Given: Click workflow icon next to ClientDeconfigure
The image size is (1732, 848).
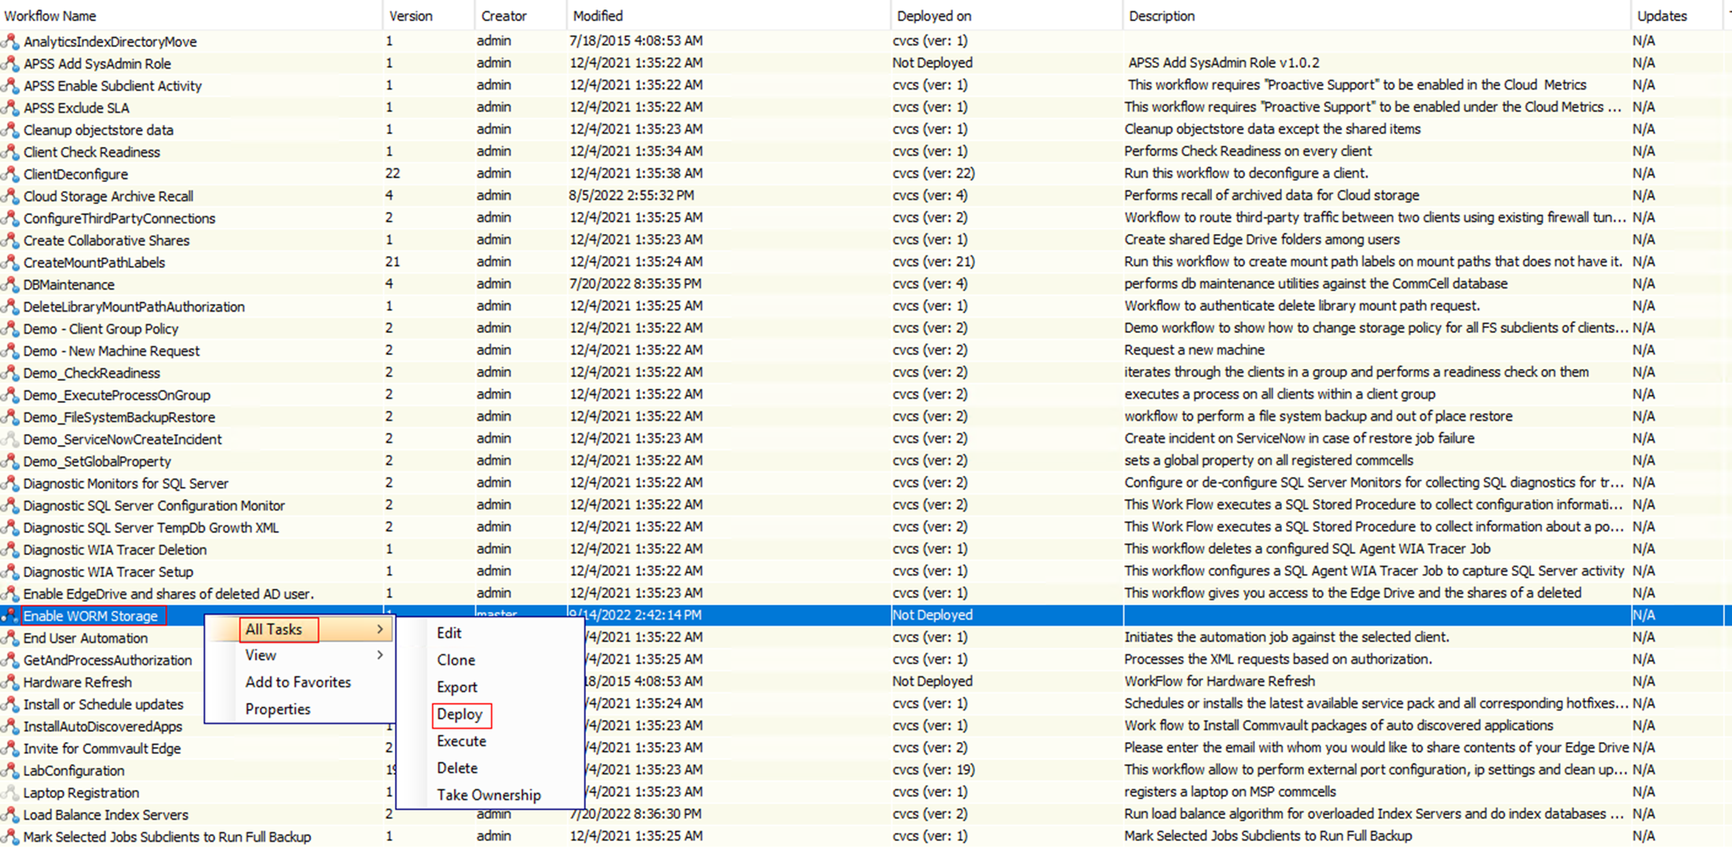Looking at the screenshot, I should [11, 174].
